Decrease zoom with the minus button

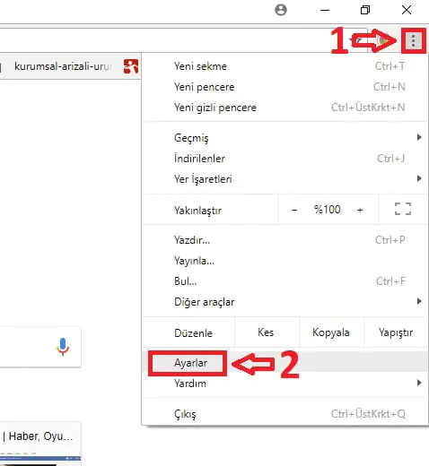(294, 210)
